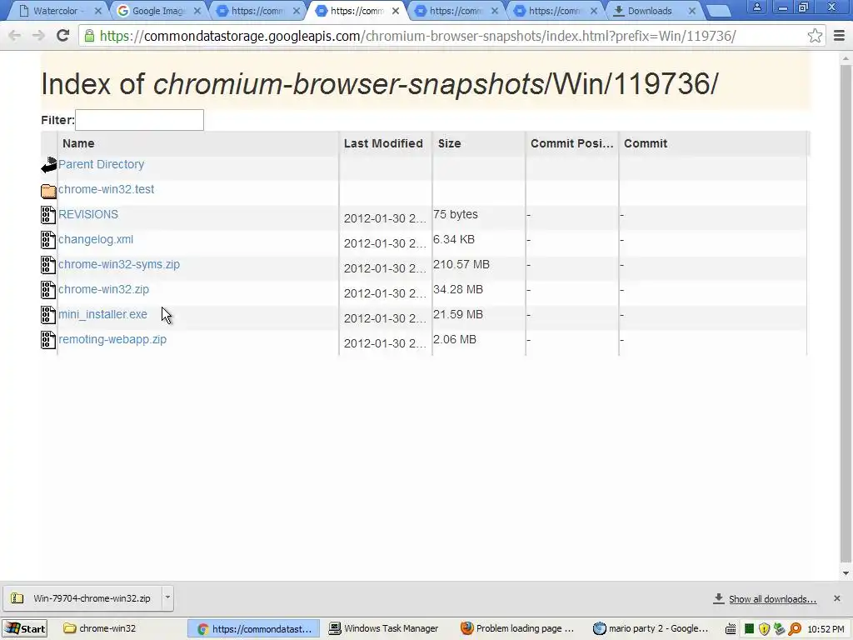Viewport: 853px width, 640px height.
Task: Click the green square tray icon
Action: [x=749, y=629]
